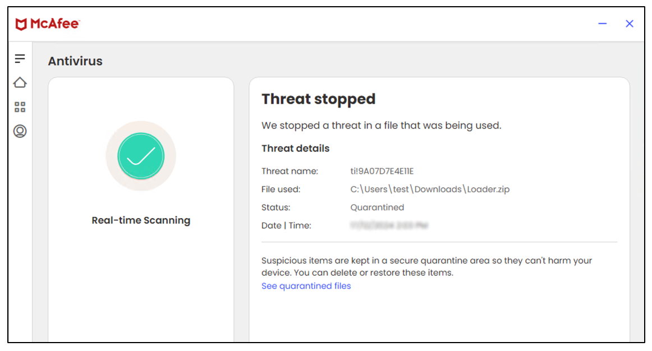Click the Threat details subheading

(x=295, y=149)
